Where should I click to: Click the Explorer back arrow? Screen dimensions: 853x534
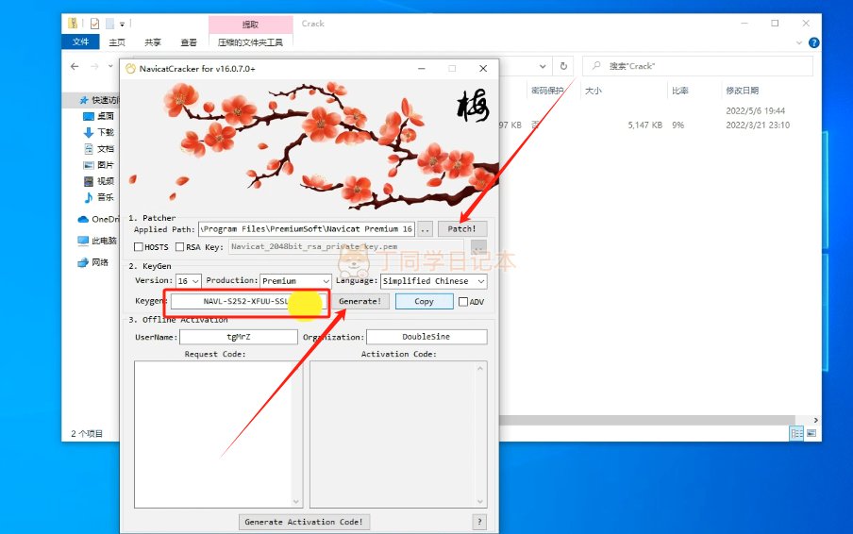tap(75, 66)
